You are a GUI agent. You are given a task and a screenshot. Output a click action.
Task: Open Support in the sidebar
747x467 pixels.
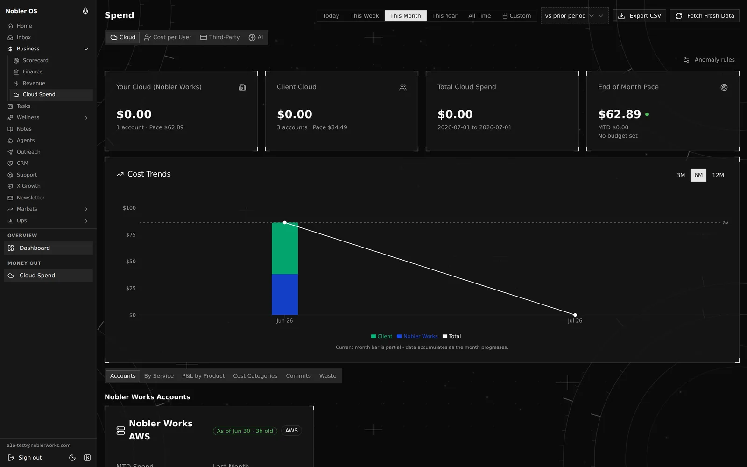click(x=48, y=175)
